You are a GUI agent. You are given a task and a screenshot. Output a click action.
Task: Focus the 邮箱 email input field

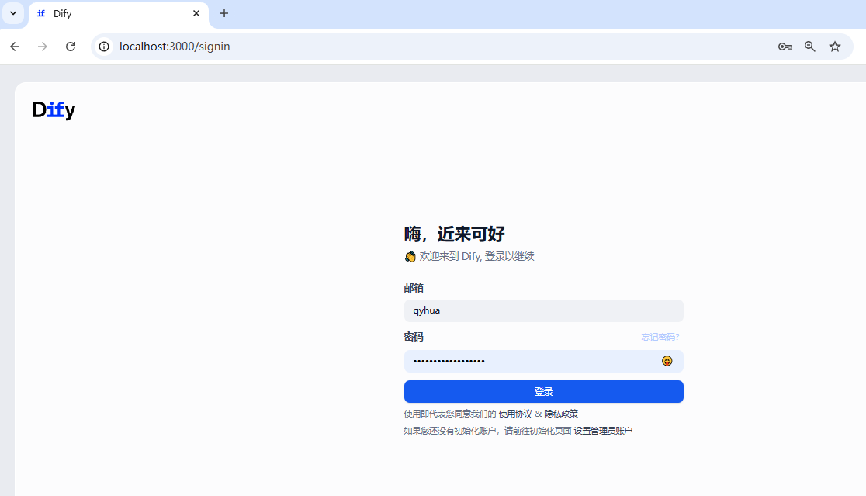click(543, 310)
